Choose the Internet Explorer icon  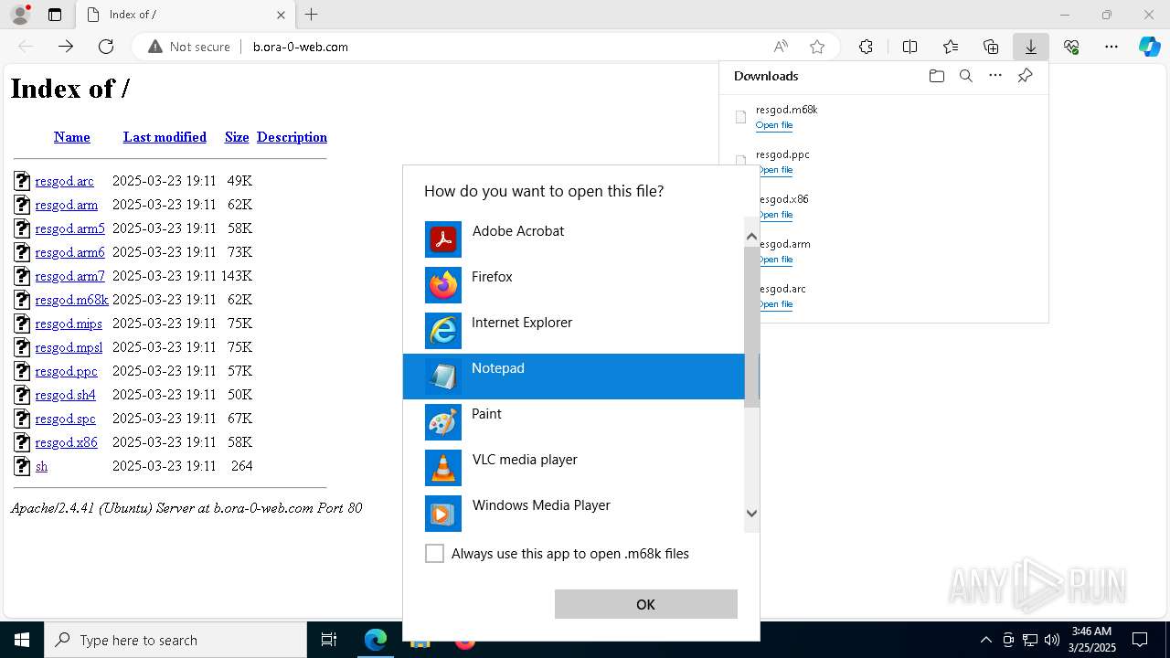click(x=443, y=331)
